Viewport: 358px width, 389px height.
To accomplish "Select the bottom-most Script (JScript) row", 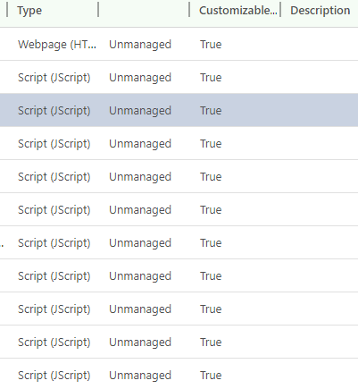I will pyautogui.click(x=179, y=375).
